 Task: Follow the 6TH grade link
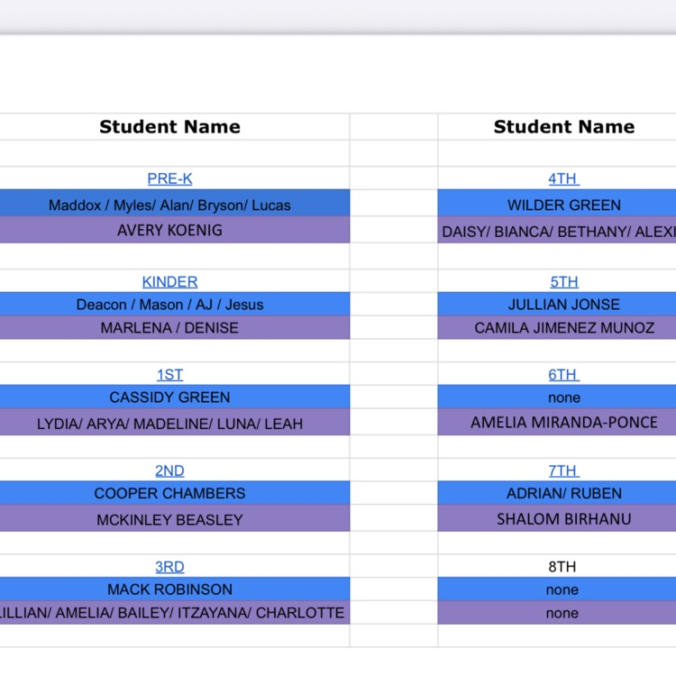(x=563, y=374)
